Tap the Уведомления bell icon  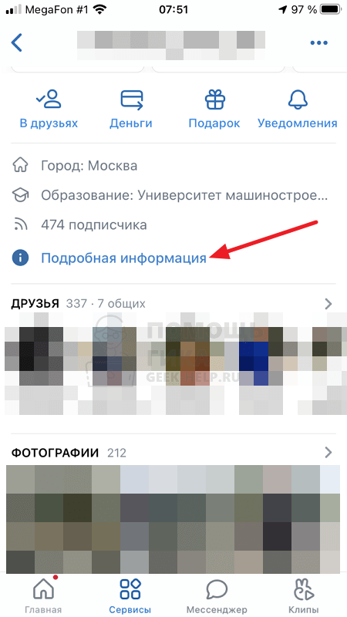click(x=298, y=99)
